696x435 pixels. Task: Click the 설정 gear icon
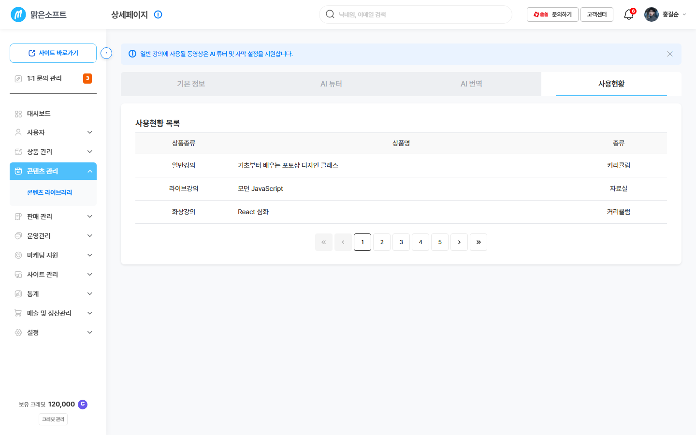click(x=18, y=333)
